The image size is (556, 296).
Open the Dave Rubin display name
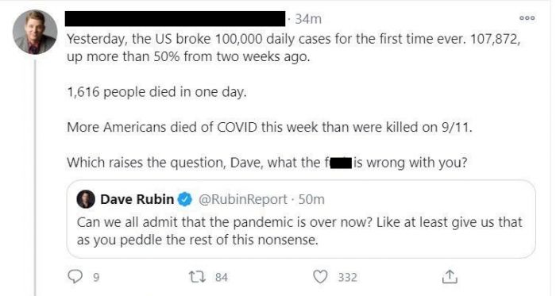pos(137,199)
